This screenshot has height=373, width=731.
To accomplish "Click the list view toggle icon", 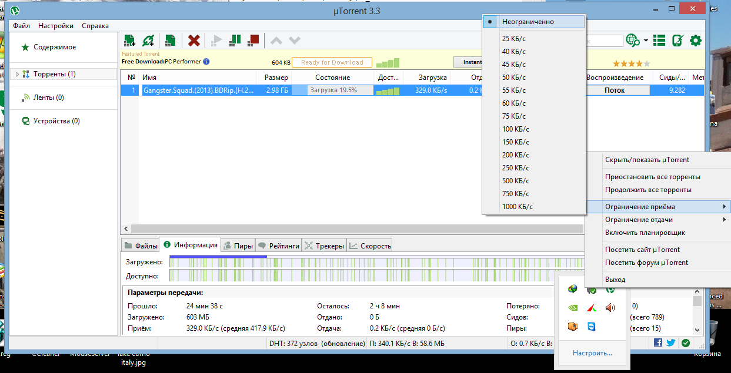I will point(659,41).
